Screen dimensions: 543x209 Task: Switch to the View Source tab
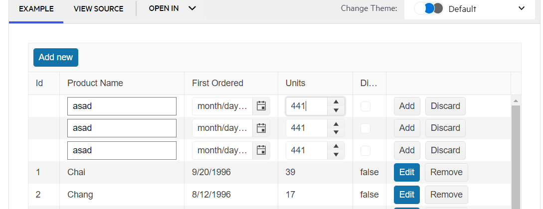98,9
